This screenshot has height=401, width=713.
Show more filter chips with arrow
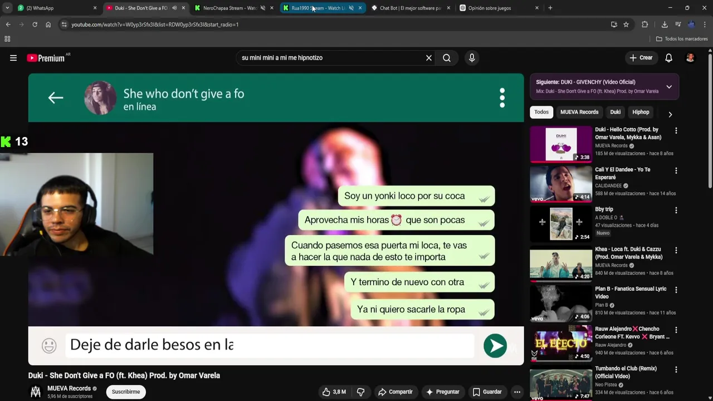tap(670, 114)
